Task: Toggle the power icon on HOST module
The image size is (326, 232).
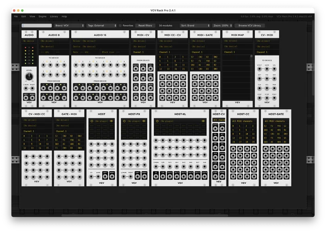Action: coord(92,121)
